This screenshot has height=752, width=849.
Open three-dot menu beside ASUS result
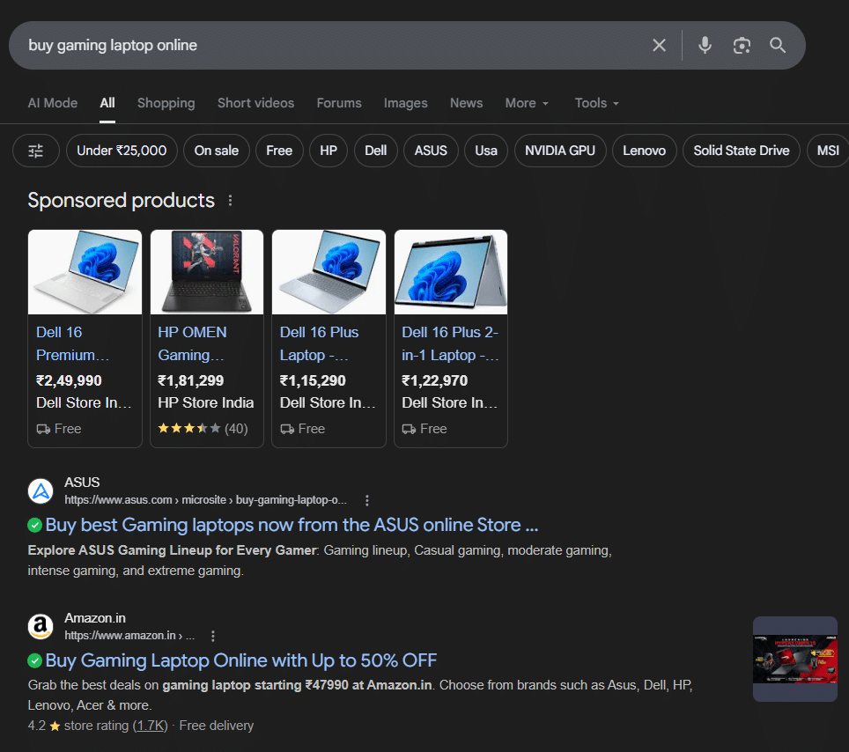click(367, 500)
